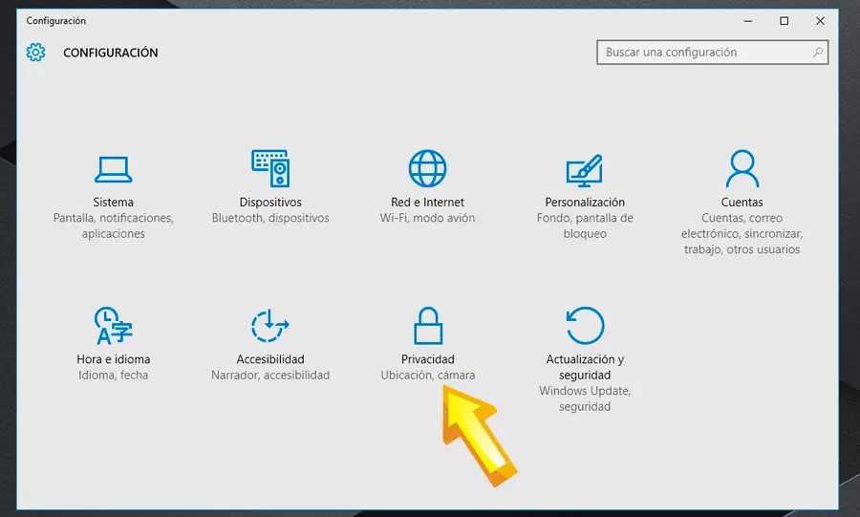The height and width of the screenshot is (517, 860).
Task: Click the Cuentas label
Action: (742, 203)
